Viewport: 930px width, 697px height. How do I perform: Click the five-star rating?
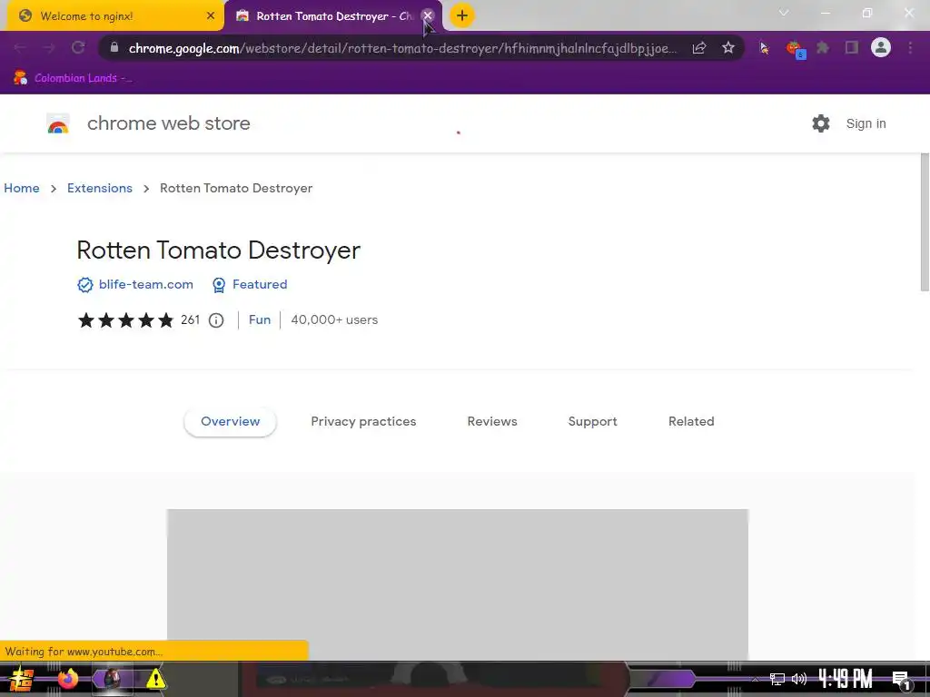125,320
